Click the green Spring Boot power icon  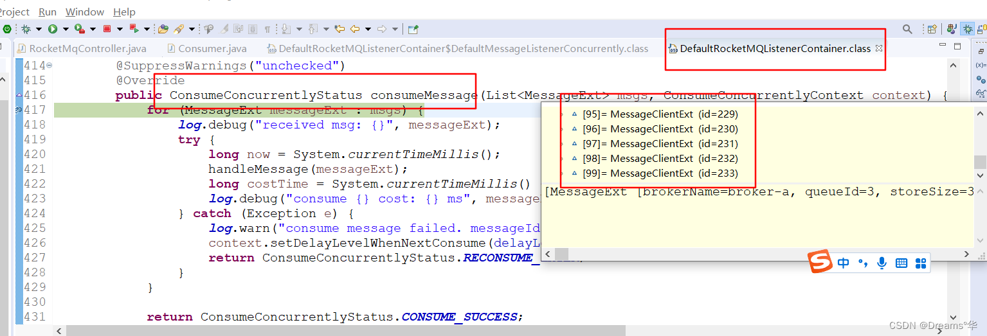(x=7, y=29)
